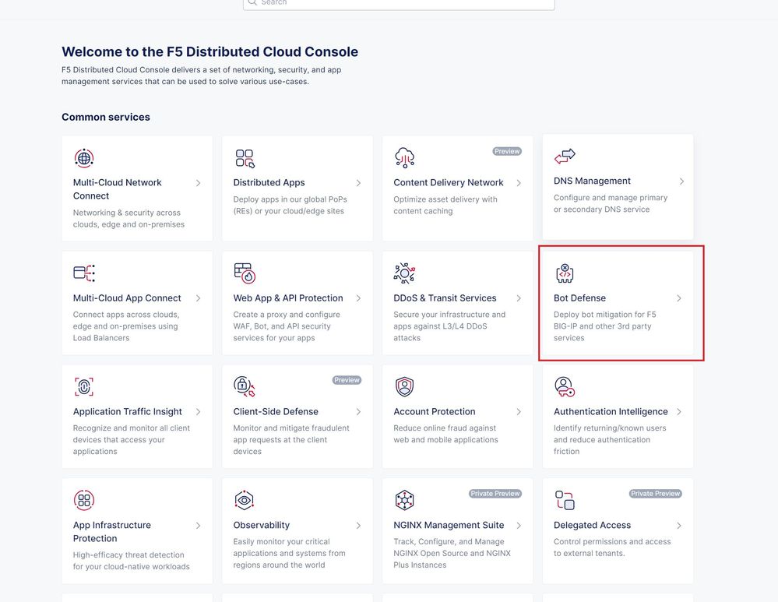Screen dimensions: 778x602
Task: Click the DNS Management arrows icon
Action: point(565,157)
